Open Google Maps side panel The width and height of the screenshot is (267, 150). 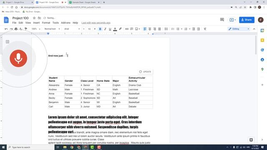(262, 70)
